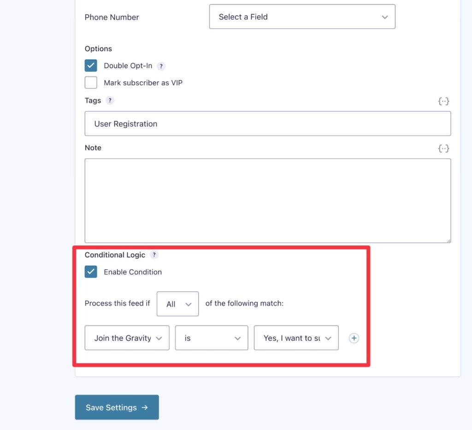Open the condition operator dropdown showing is
This screenshot has height=430, width=472.
pos(211,338)
